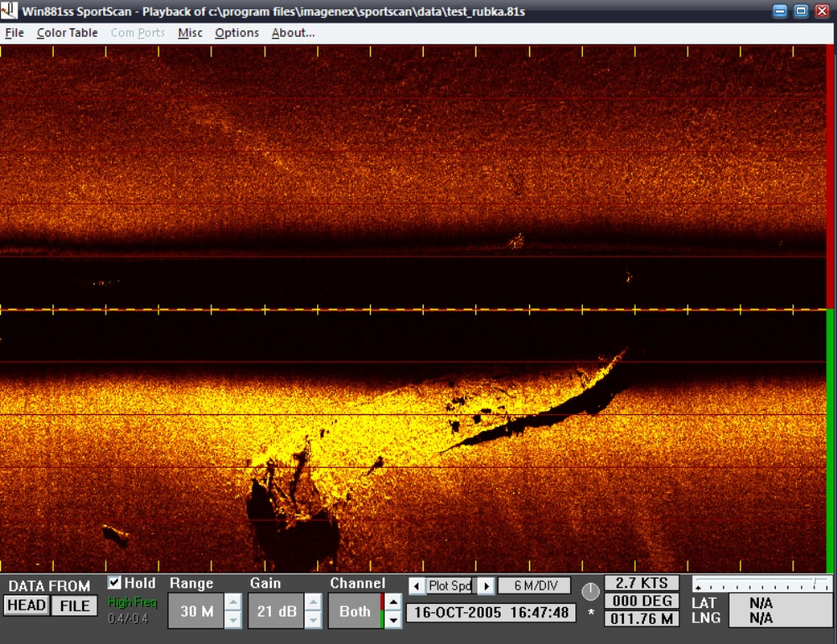This screenshot has width=837, height=644.
Task: Open the Options menu
Action: coord(237,33)
